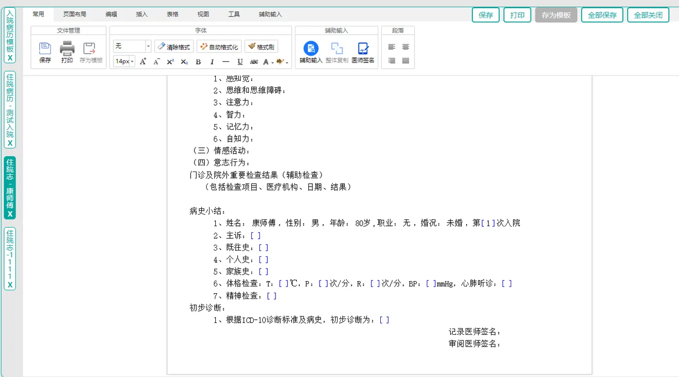679x377 pixels.
Task: Click the font color A icon
Action: pos(266,62)
